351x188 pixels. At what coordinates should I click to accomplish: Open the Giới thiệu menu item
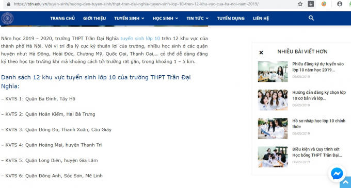94,19
